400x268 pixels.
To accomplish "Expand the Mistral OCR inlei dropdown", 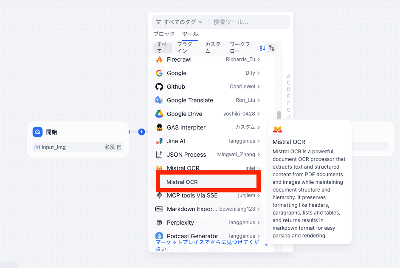I will tap(259, 168).
